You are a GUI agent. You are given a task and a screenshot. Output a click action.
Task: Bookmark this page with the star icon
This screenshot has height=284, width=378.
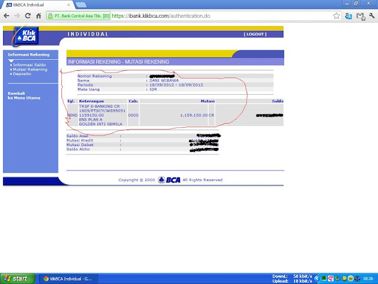coord(336,16)
